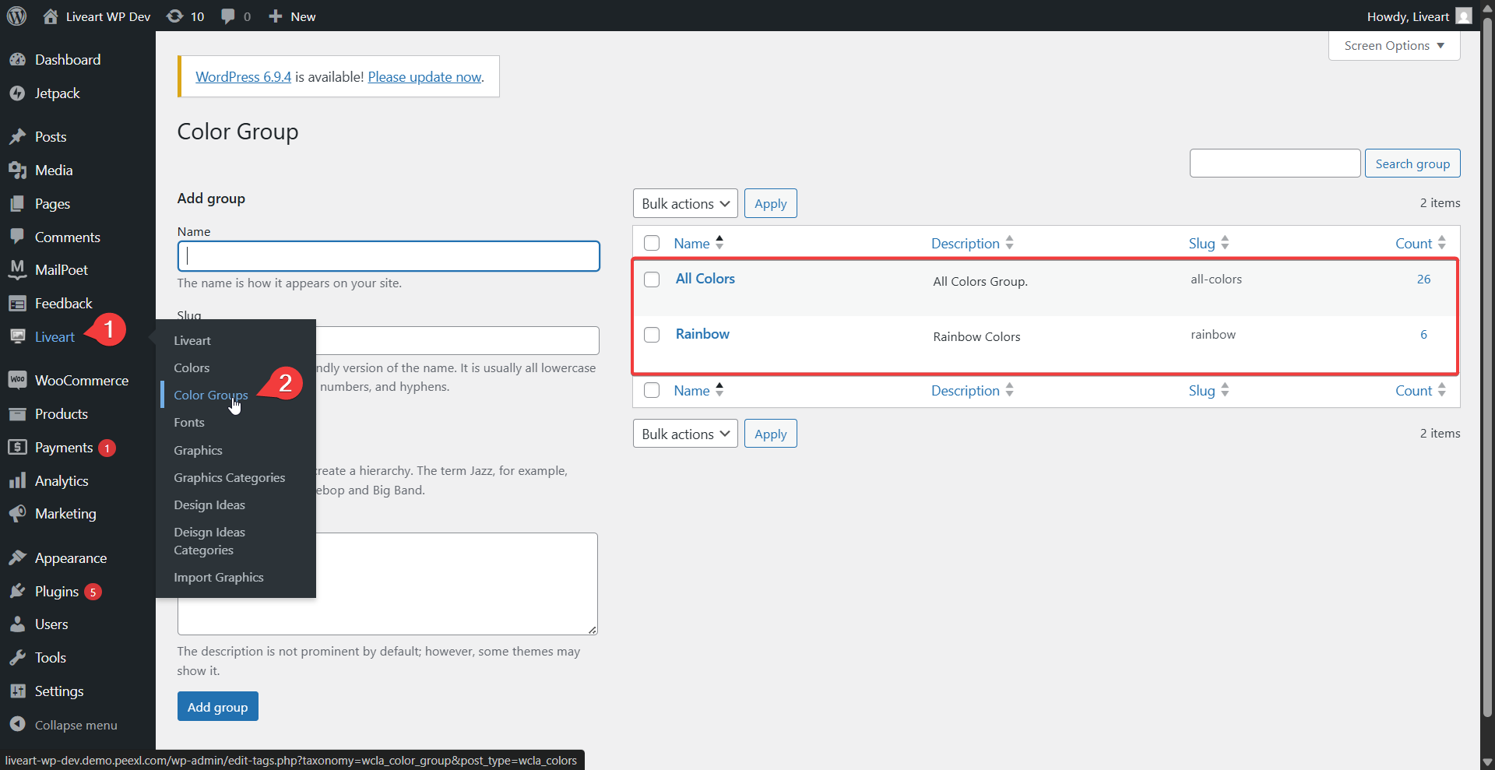
Task: Check the All Colors row checkbox
Action: point(652,280)
